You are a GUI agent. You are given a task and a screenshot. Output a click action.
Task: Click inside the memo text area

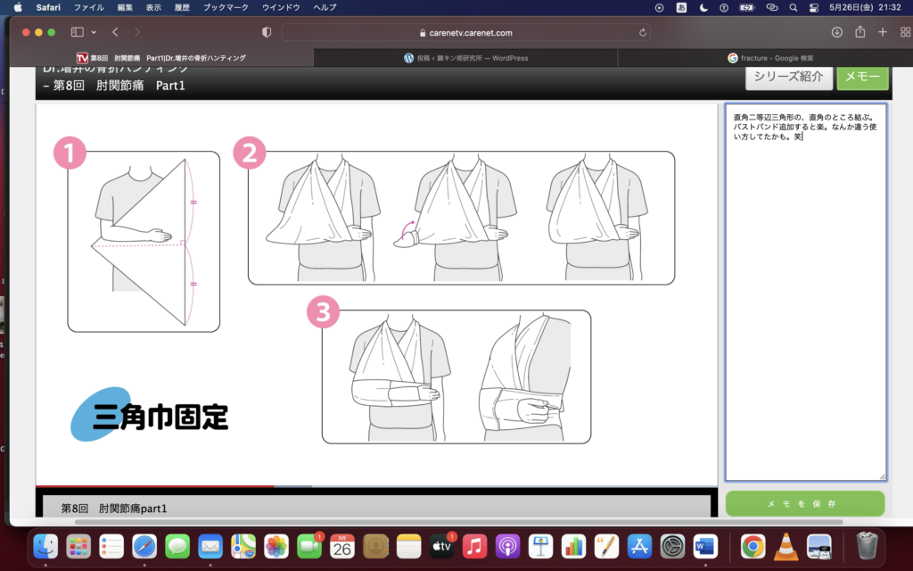click(x=805, y=312)
